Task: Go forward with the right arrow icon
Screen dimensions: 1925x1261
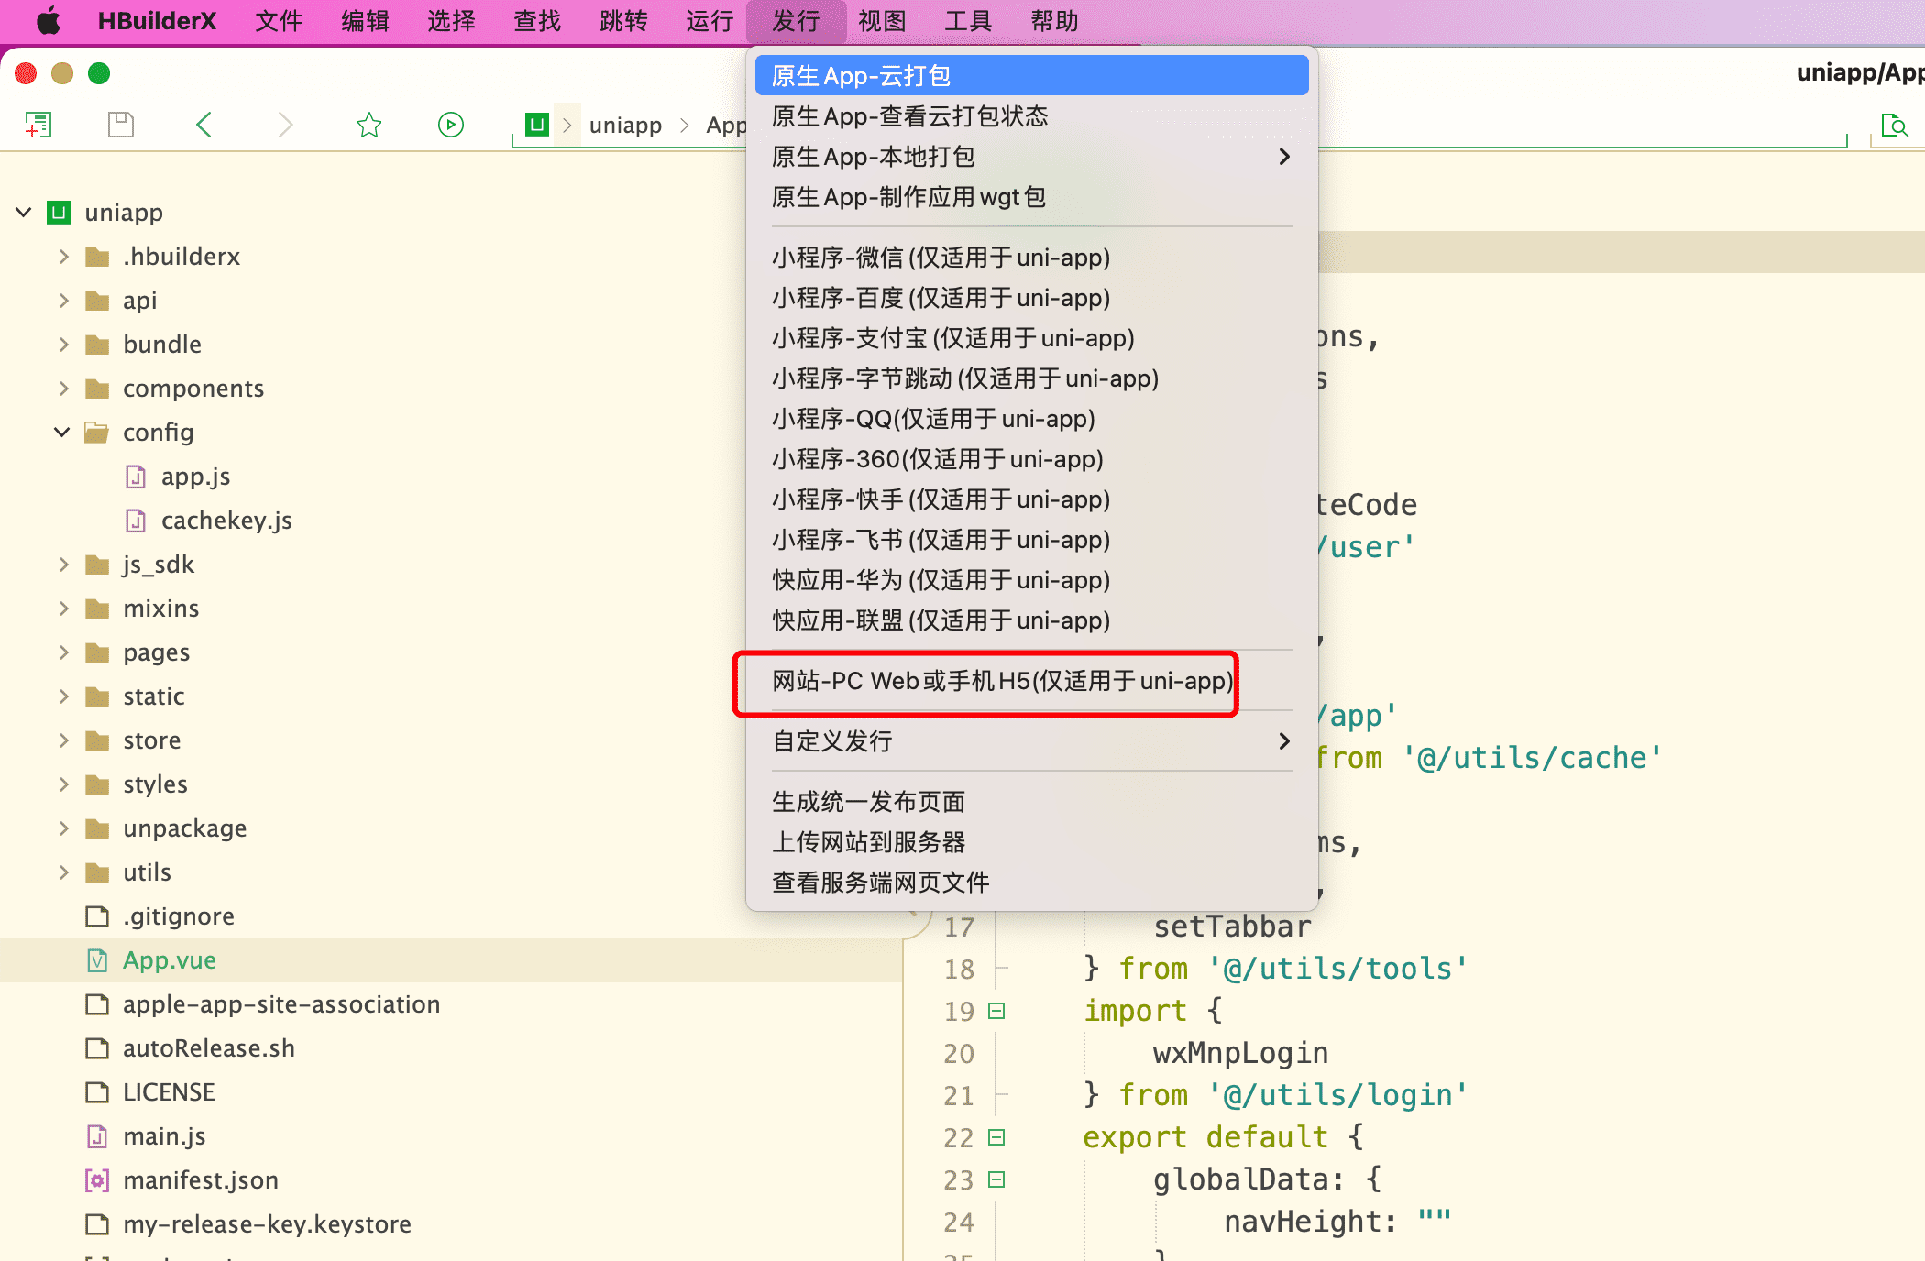Action: click(x=285, y=125)
